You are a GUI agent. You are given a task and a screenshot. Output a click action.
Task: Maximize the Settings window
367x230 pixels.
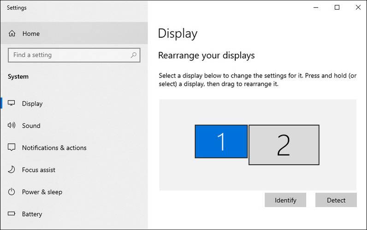coord(337,7)
